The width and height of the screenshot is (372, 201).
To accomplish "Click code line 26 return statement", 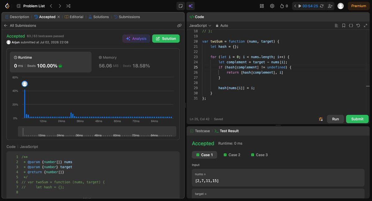I will 255,72.
